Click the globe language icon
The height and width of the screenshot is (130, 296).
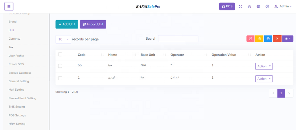coord(258,6)
